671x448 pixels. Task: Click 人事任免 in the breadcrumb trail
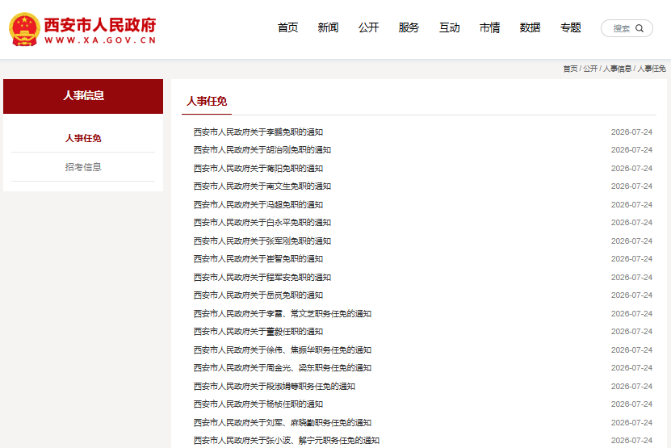(x=652, y=69)
